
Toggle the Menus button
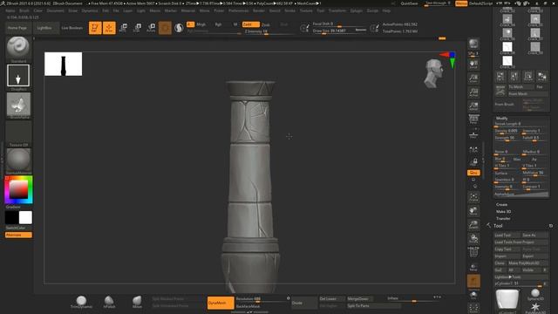coord(461,3)
